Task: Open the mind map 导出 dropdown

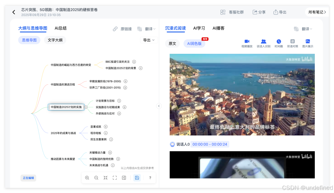Action: (x=149, y=40)
